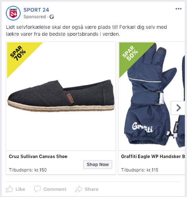Screen dimensions: 187x197
Task: Advance carousel with the next arrow
Action: click(178, 108)
